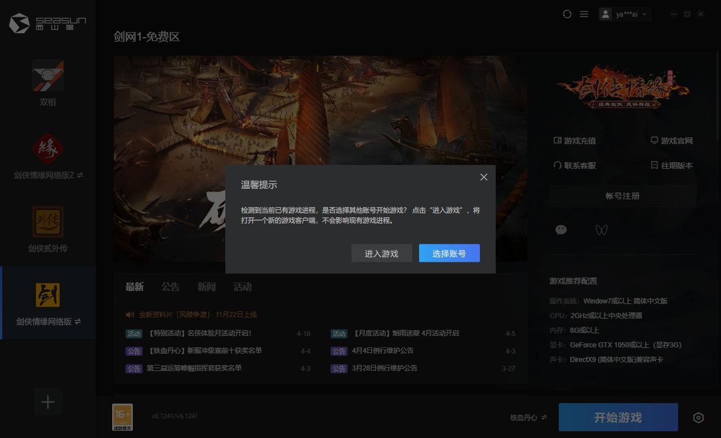Open 4月4日例行维护公告 item
Viewport: 721px width, 438px height.
382,351
